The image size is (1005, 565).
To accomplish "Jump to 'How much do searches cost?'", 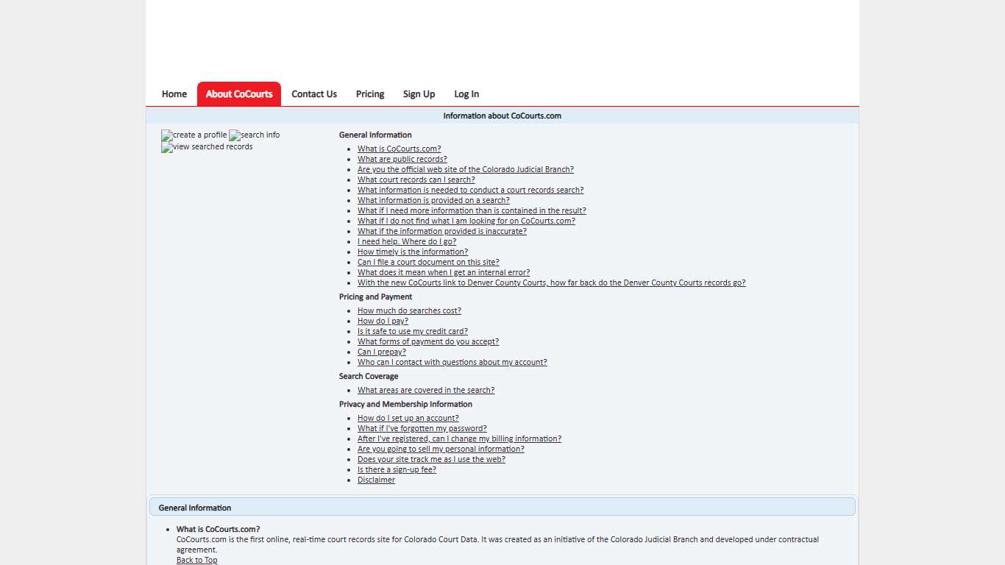I will [409, 311].
